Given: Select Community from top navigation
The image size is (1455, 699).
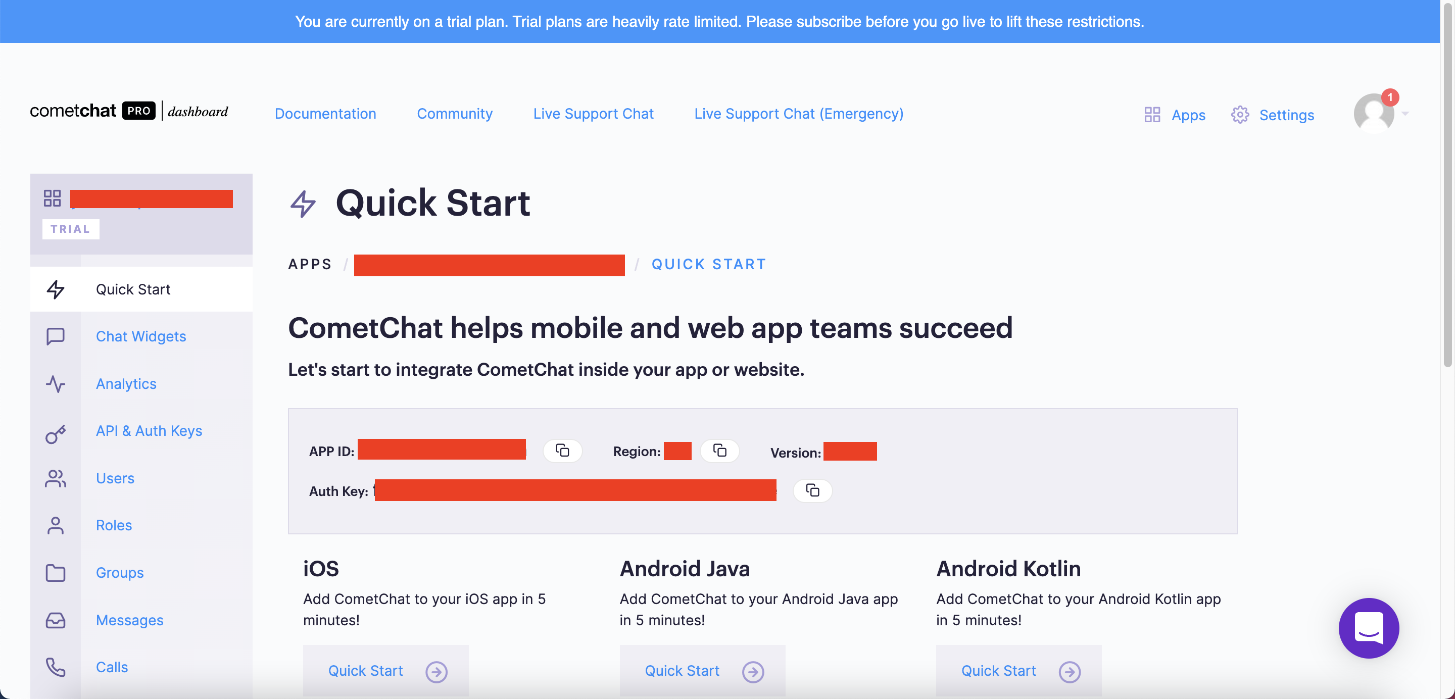Looking at the screenshot, I should pos(455,113).
